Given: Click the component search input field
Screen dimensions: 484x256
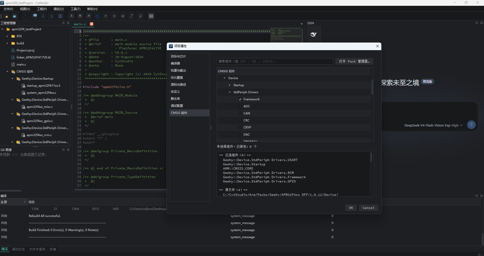Looking at the screenshot, I should coord(275,61).
